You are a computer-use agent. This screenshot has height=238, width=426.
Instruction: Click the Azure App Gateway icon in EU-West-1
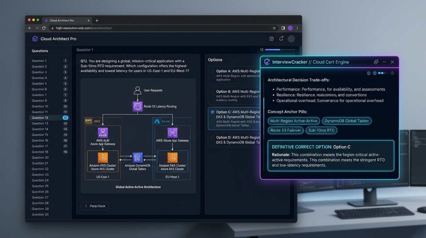coord(172,133)
